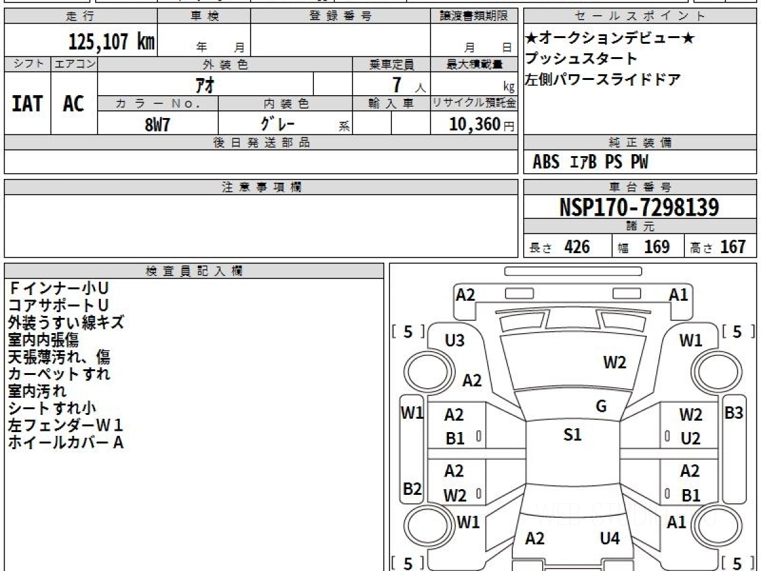The height and width of the screenshot is (571, 761).
Task: Click the 輸入車 header cell
Action: point(391,103)
